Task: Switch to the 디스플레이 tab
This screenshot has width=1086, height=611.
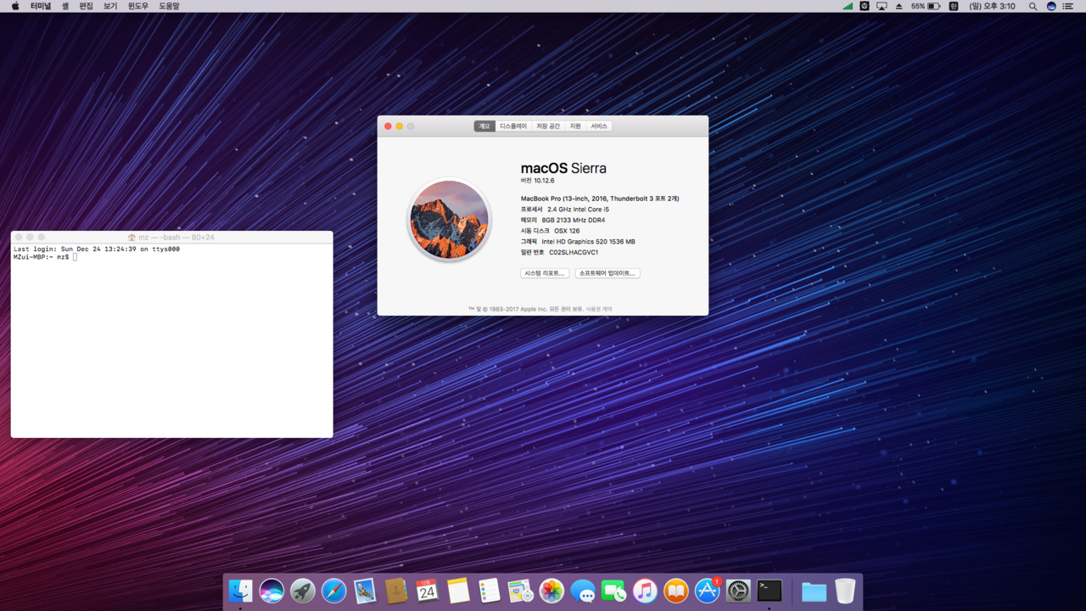Action: pyautogui.click(x=513, y=126)
